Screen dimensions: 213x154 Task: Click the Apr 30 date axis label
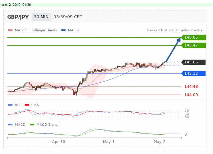59,142
